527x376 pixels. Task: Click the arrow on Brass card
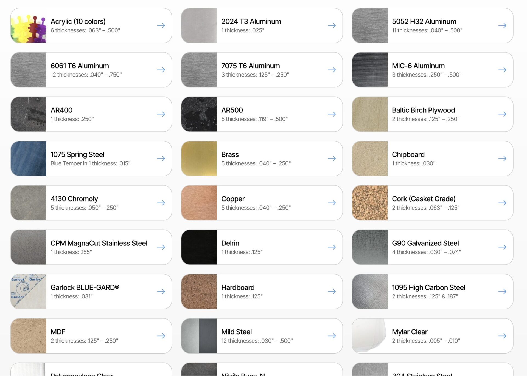click(332, 159)
